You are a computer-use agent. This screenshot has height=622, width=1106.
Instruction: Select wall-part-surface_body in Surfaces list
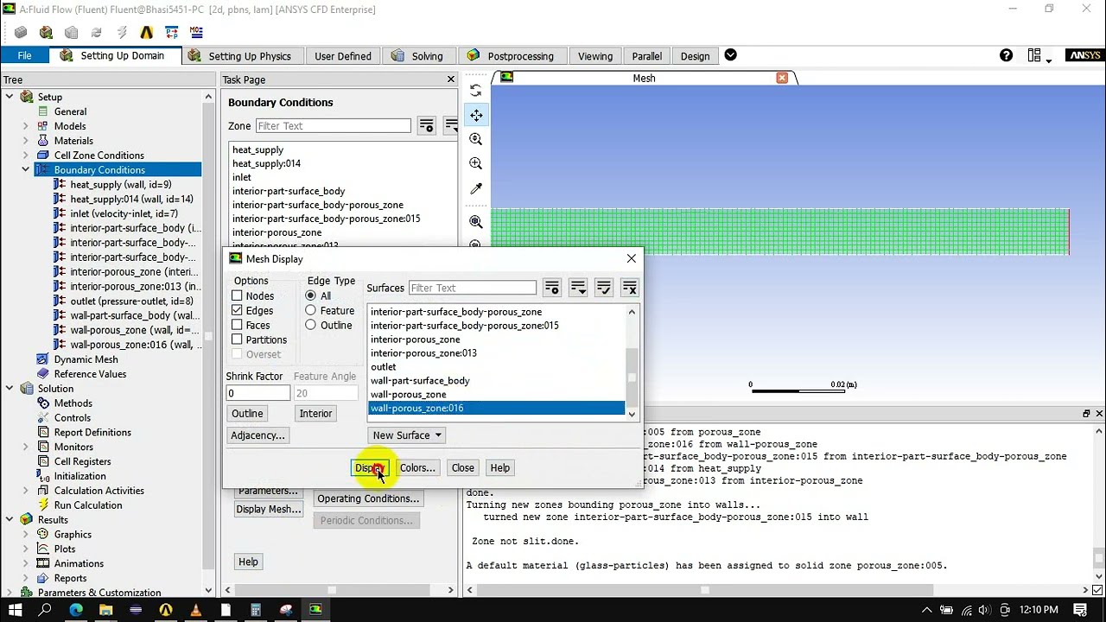(x=495, y=381)
